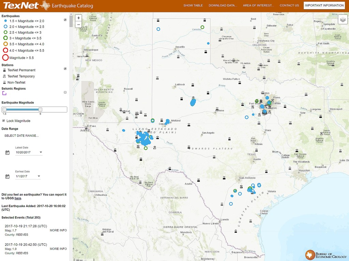Open the Show Table menu item
Viewport: 349px width, 261px height.
(193, 5)
